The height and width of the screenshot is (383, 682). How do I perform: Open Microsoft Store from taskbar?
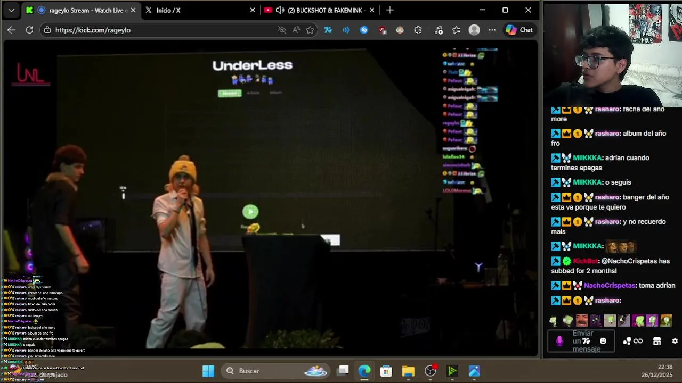coord(386,371)
